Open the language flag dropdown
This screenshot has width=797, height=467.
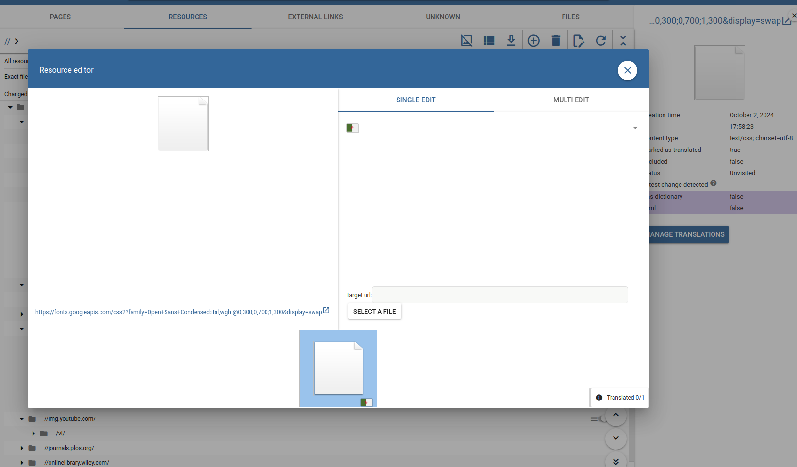click(x=494, y=128)
